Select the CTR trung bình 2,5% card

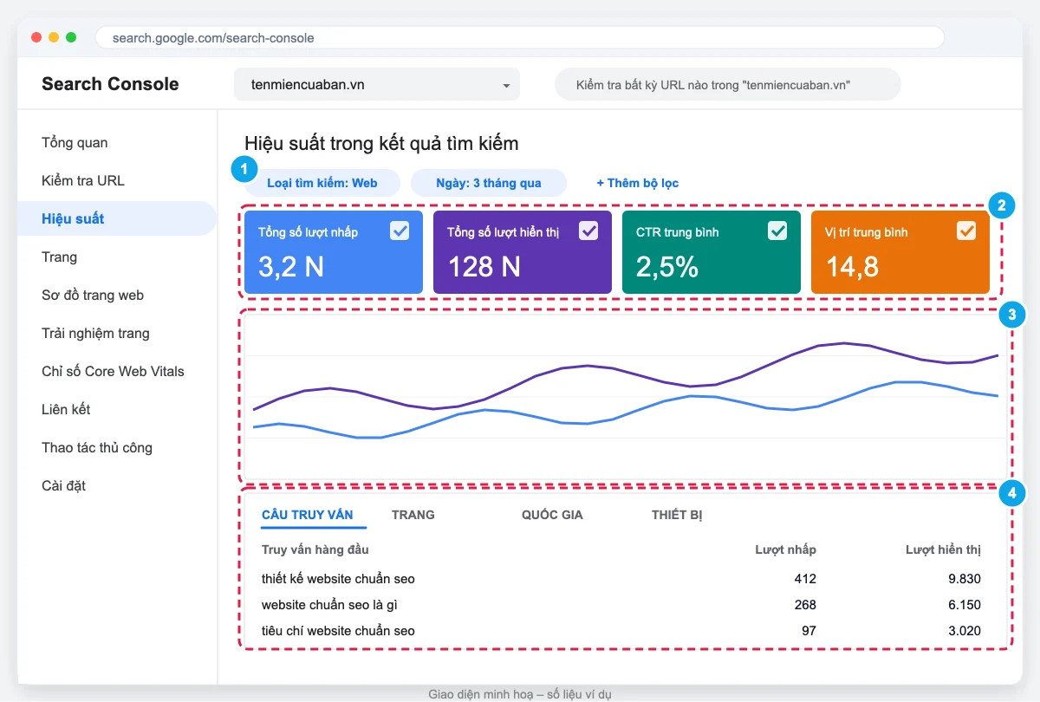pos(712,252)
